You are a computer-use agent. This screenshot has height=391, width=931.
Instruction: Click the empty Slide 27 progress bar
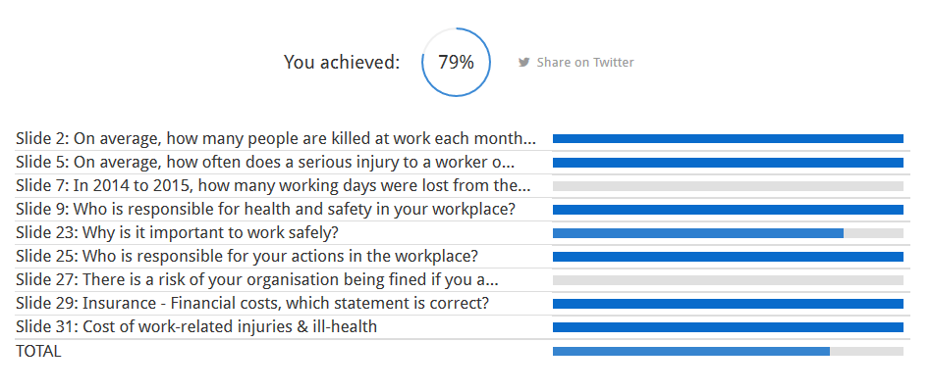pos(728,280)
